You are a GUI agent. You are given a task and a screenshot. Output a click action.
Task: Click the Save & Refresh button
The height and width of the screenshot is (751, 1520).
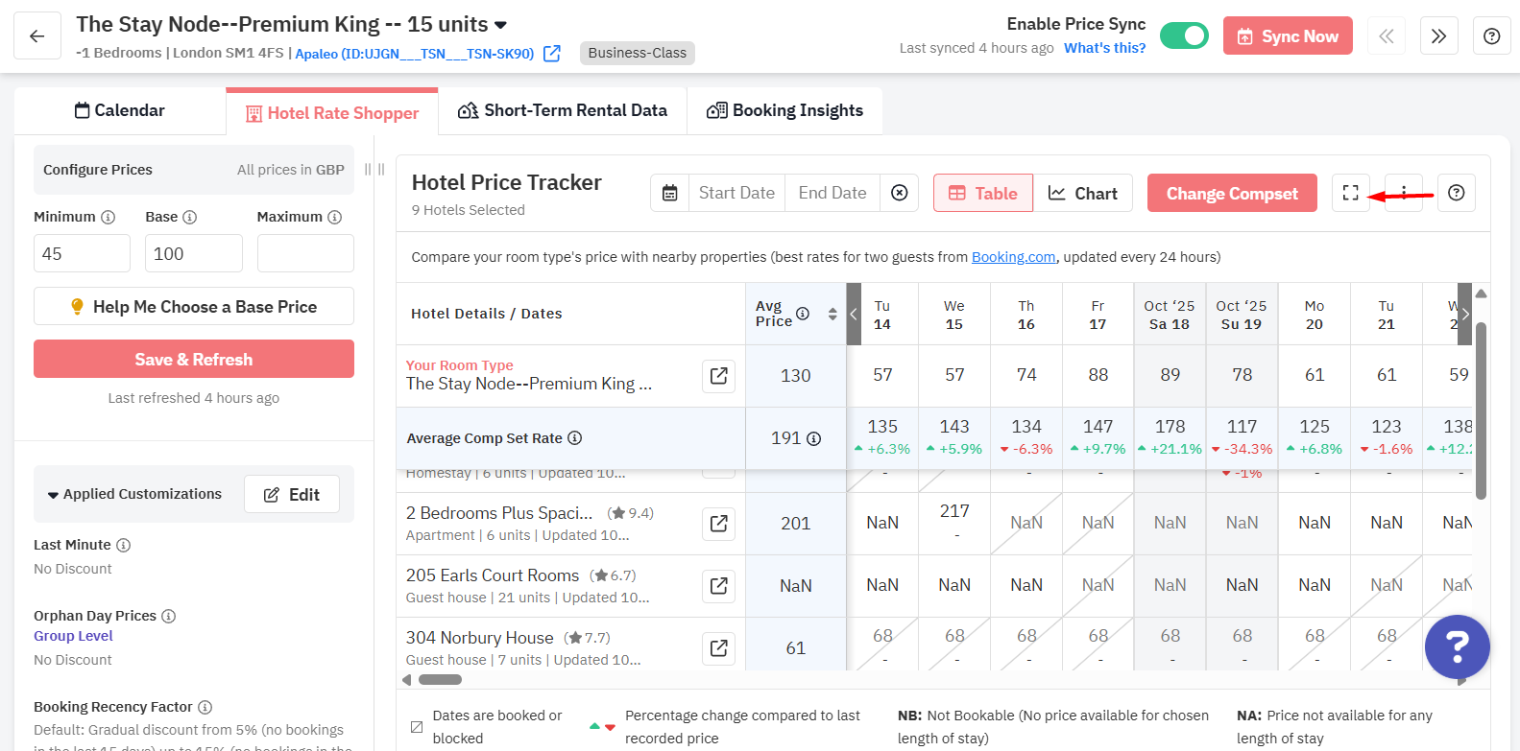point(194,359)
